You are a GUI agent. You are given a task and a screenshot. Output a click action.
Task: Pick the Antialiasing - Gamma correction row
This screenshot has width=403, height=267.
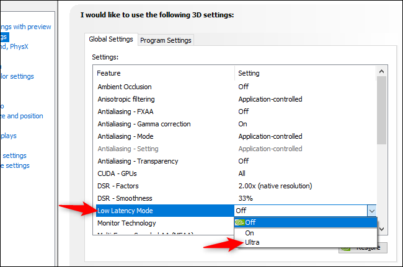pyautogui.click(x=144, y=124)
